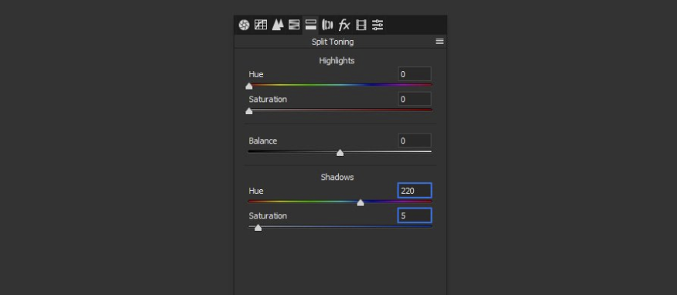
Task: Click the Hue label under Shadows
Action: coord(256,191)
